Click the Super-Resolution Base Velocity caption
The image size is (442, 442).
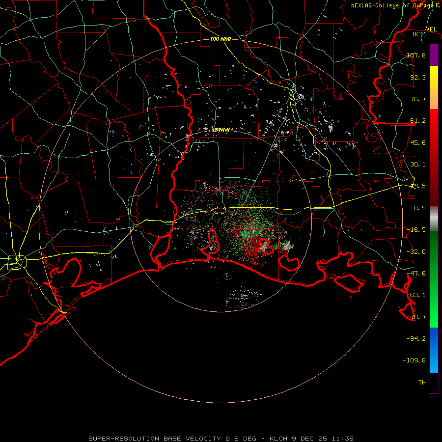221,439
